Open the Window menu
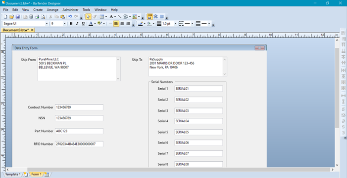The width and height of the screenshot is (347, 178). tap(100, 10)
